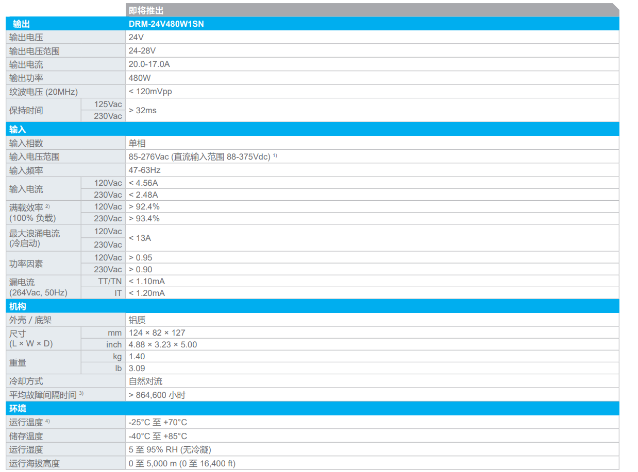Click the DRM-24V480W1SN model number header

(x=166, y=24)
